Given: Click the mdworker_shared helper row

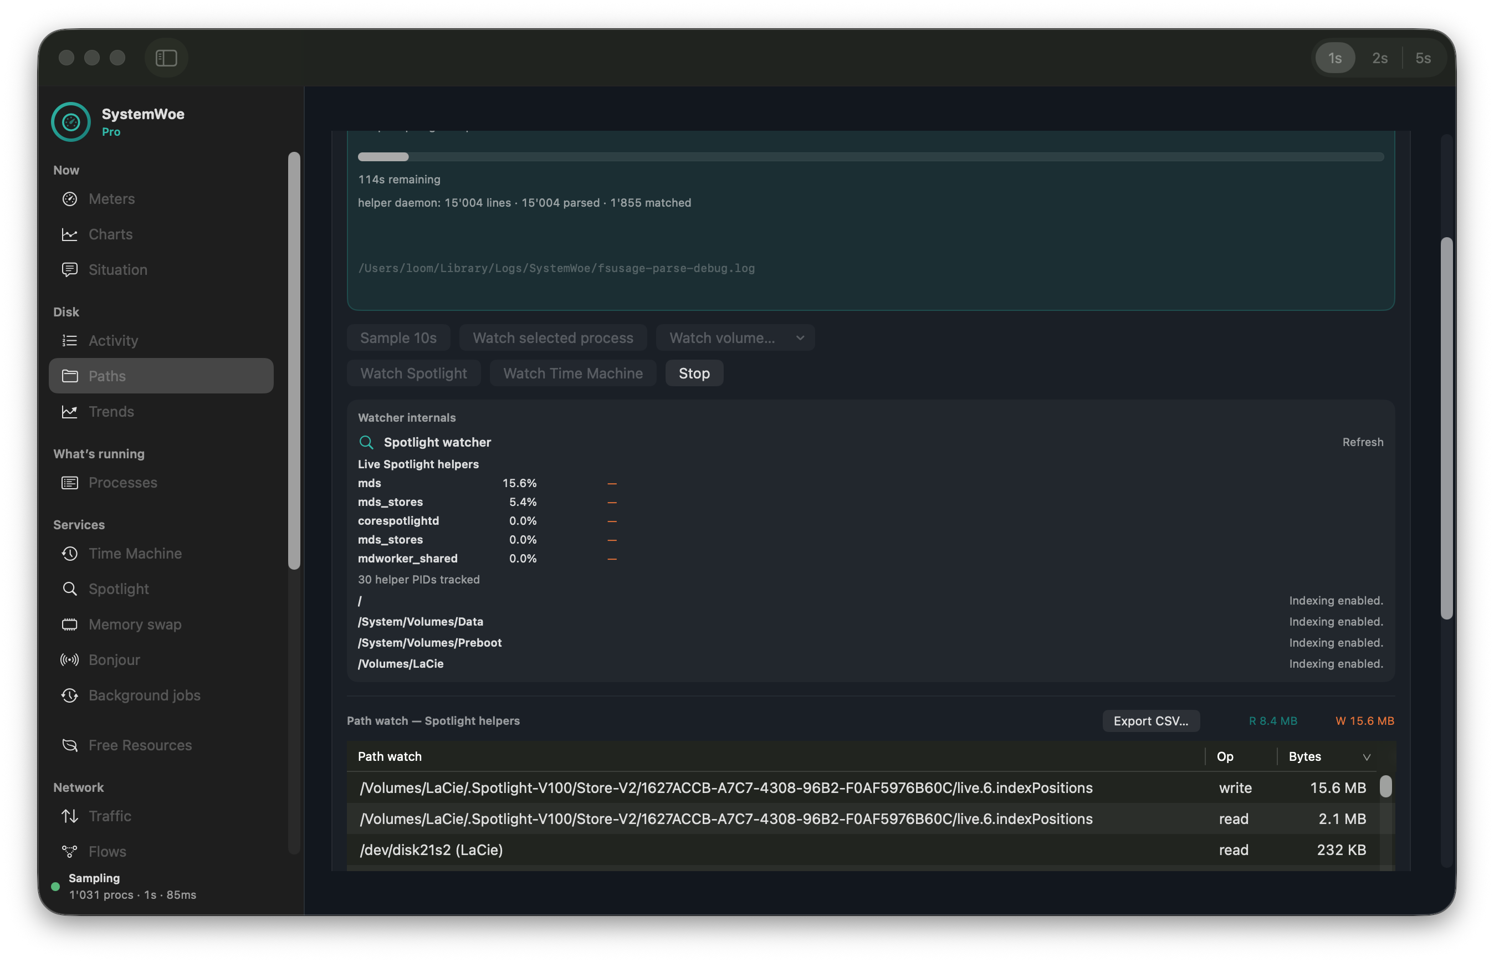Looking at the screenshot, I should [487, 559].
